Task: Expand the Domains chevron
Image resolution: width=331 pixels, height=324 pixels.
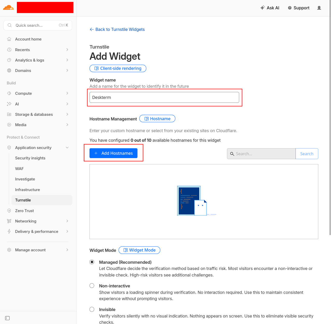Action: 67,70
